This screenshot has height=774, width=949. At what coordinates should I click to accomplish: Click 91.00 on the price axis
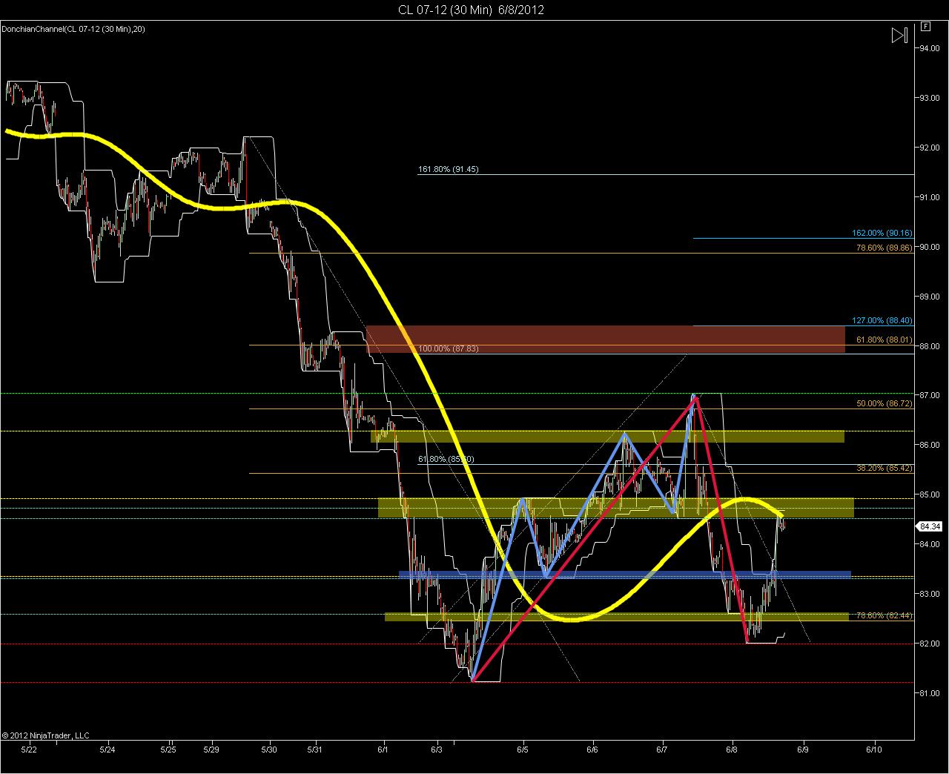pos(930,197)
